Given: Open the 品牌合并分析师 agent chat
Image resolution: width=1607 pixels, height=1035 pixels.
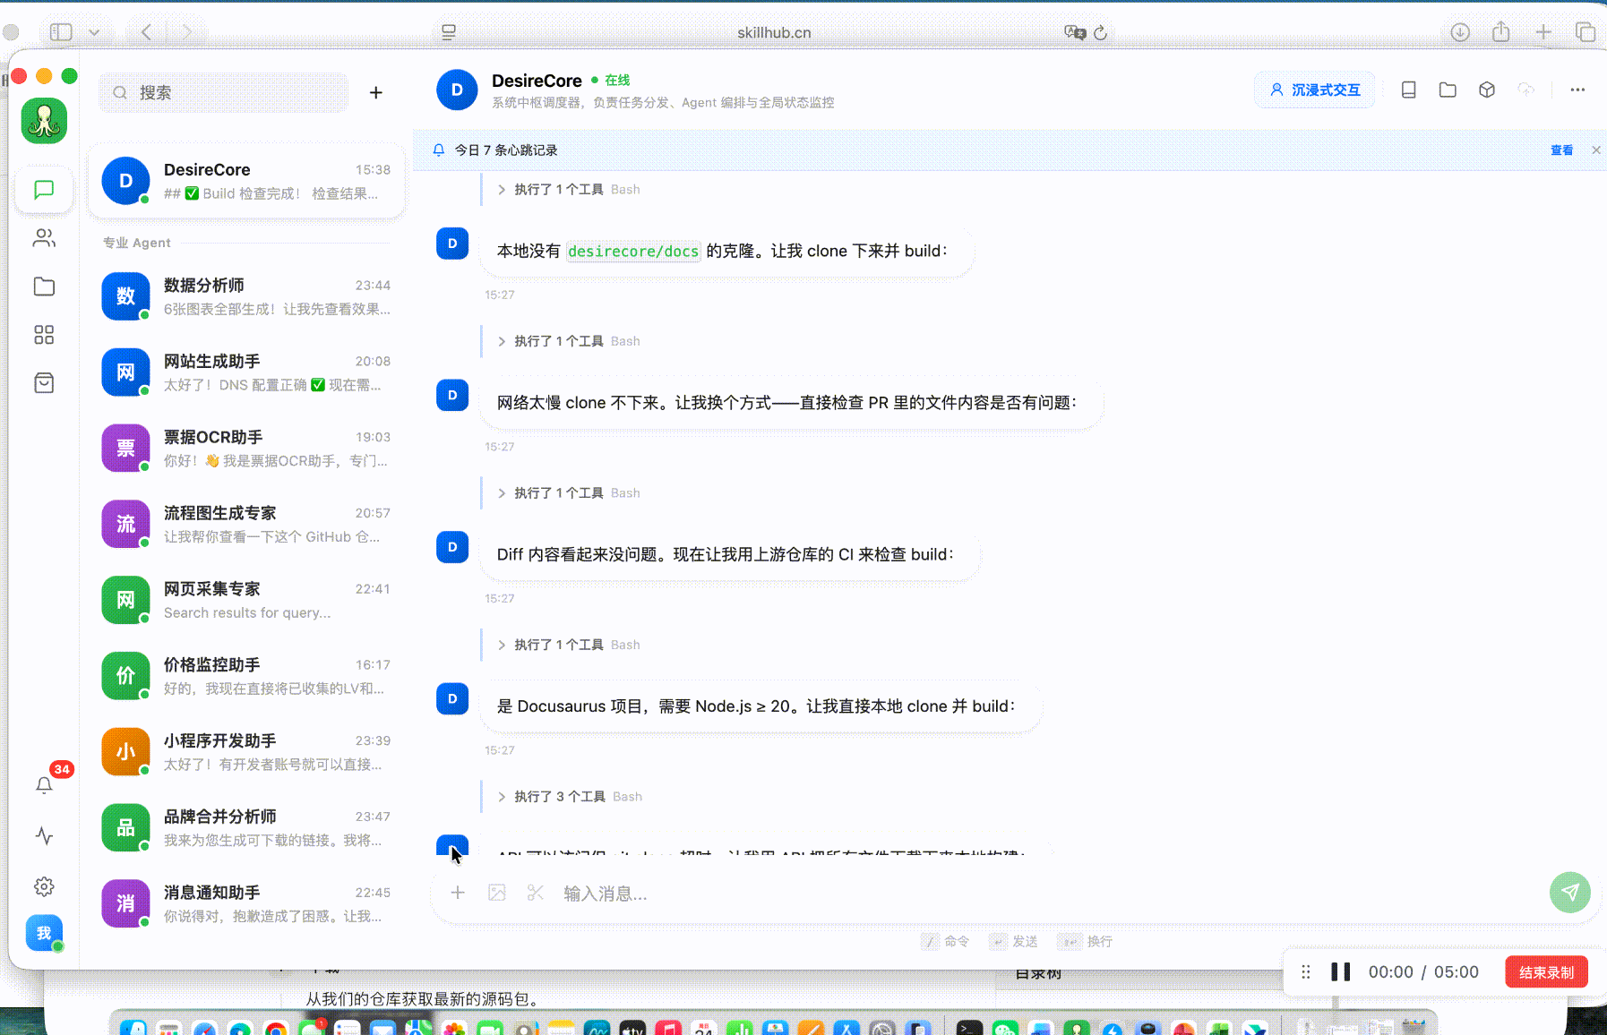Looking at the screenshot, I should click(246, 828).
